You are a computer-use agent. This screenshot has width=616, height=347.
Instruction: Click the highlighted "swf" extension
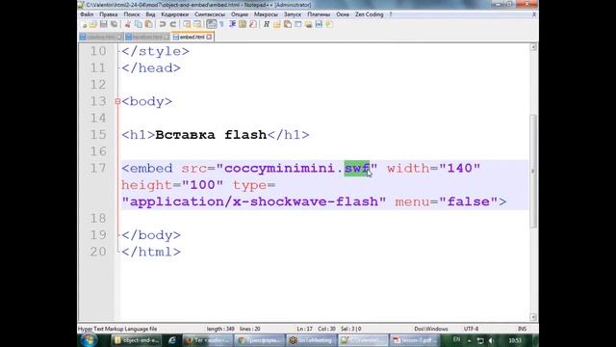pyautogui.click(x=357, y=169)
